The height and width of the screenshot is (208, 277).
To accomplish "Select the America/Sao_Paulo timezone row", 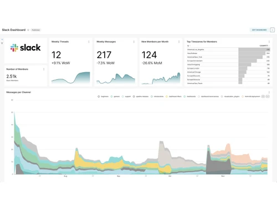I will 229,83.
